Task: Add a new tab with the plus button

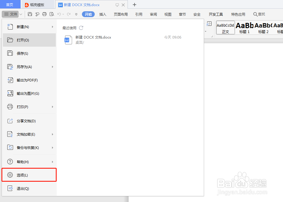Action: [x=135, y=5]
